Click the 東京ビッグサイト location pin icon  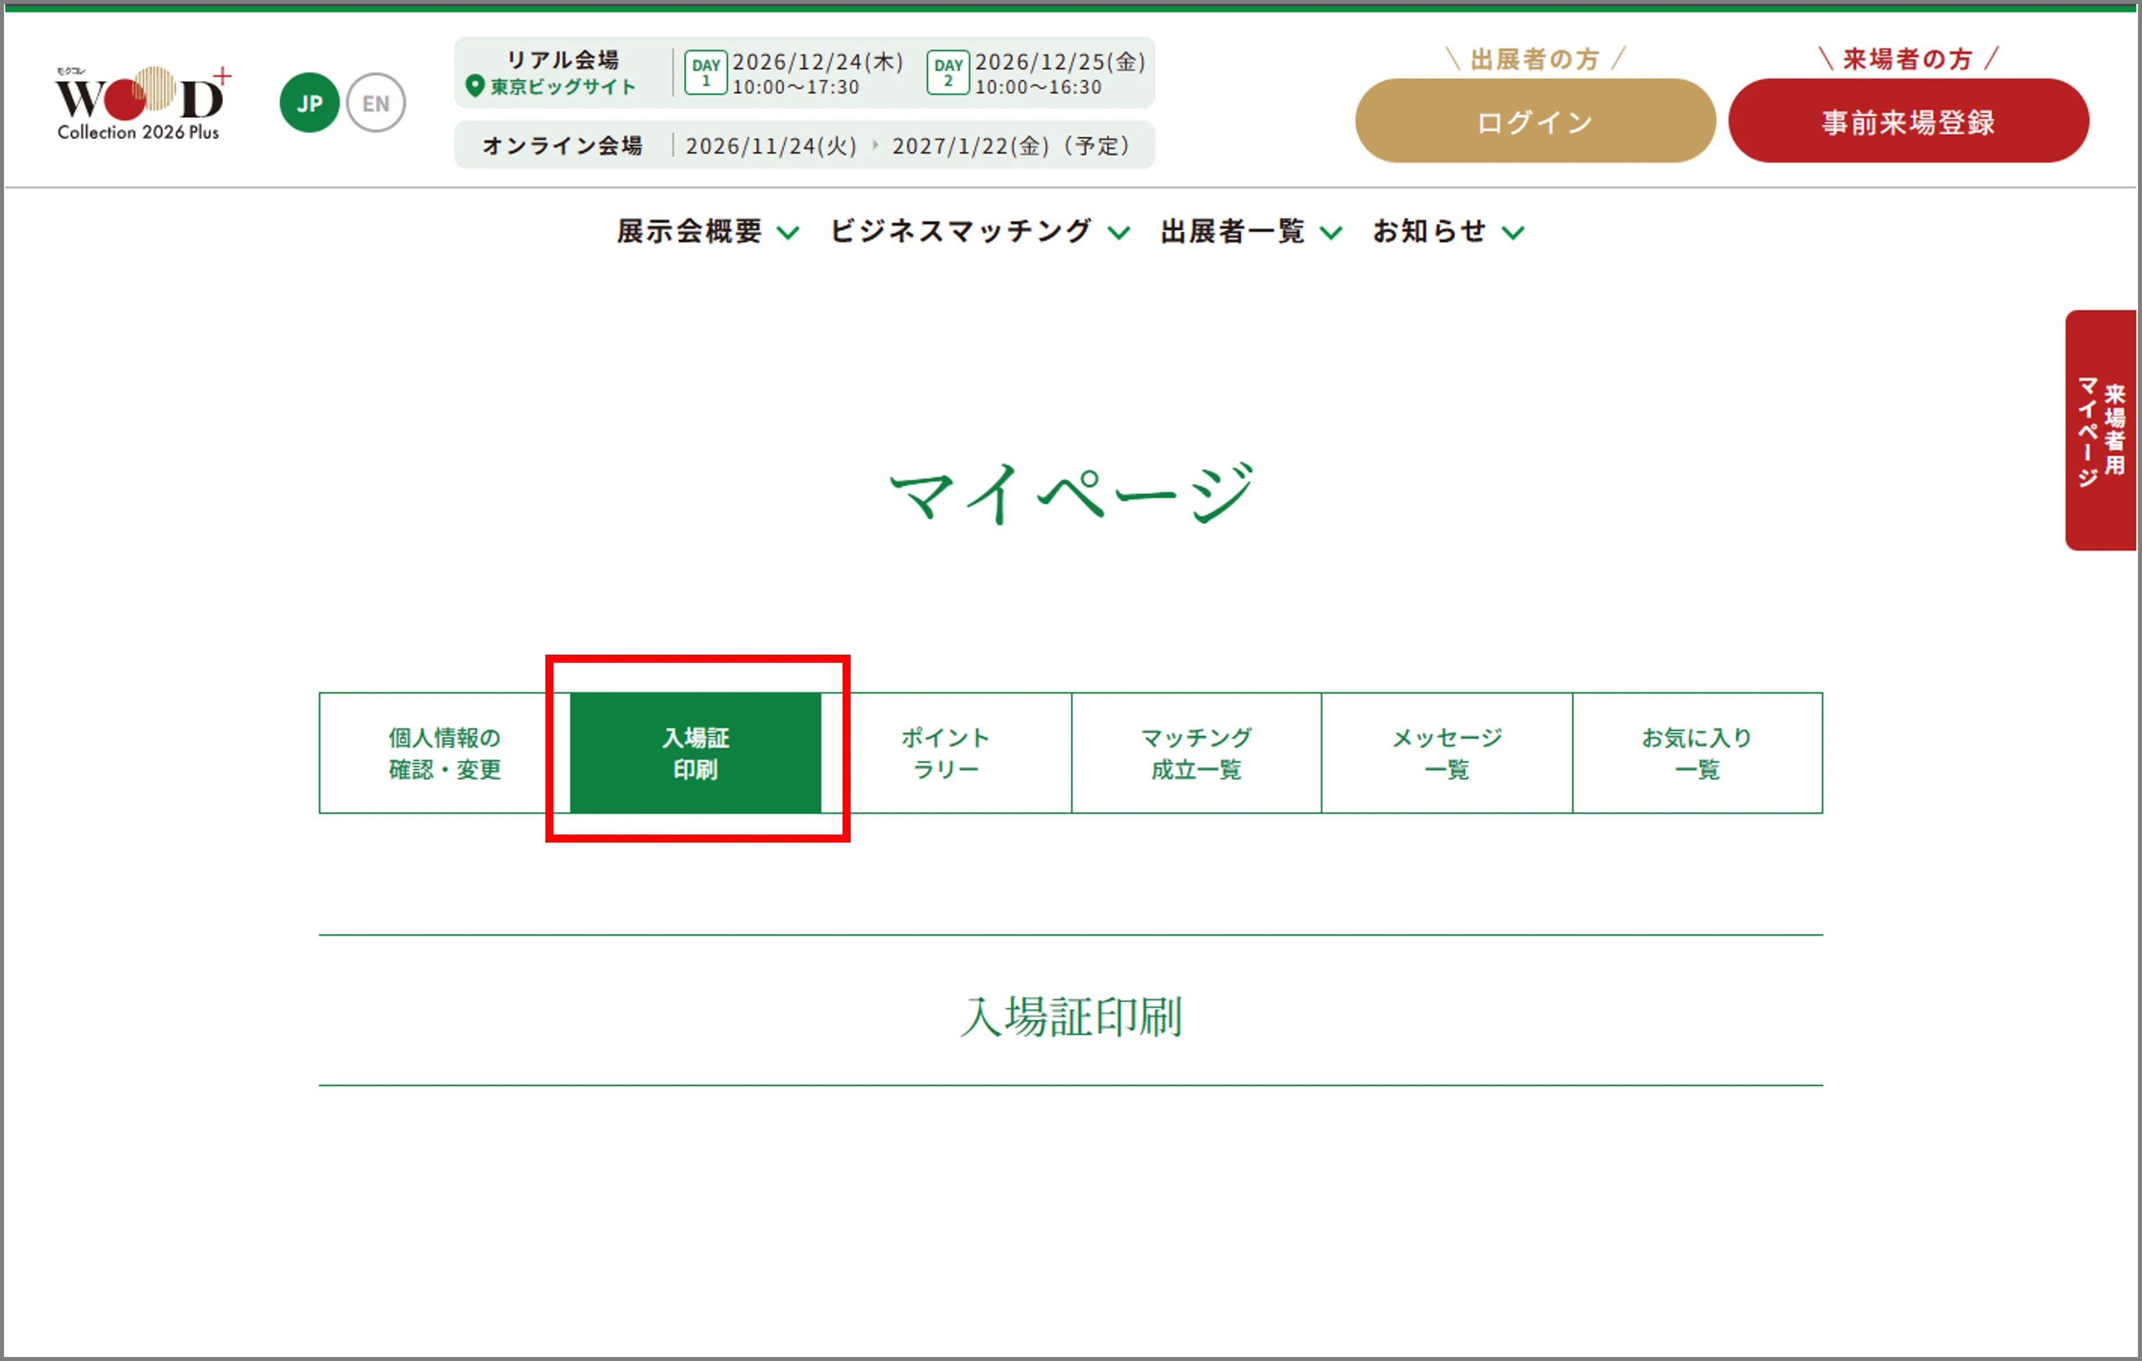click(x=475, y=86)
